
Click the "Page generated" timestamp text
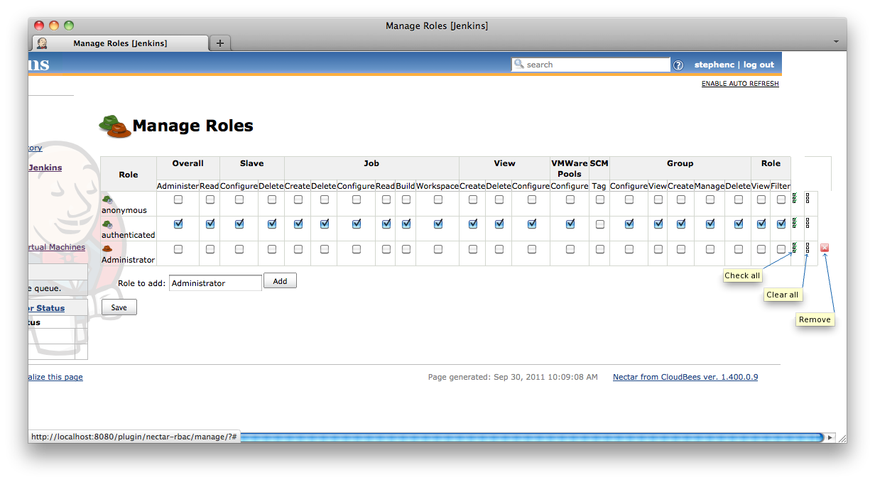click(x=513, y=377)
